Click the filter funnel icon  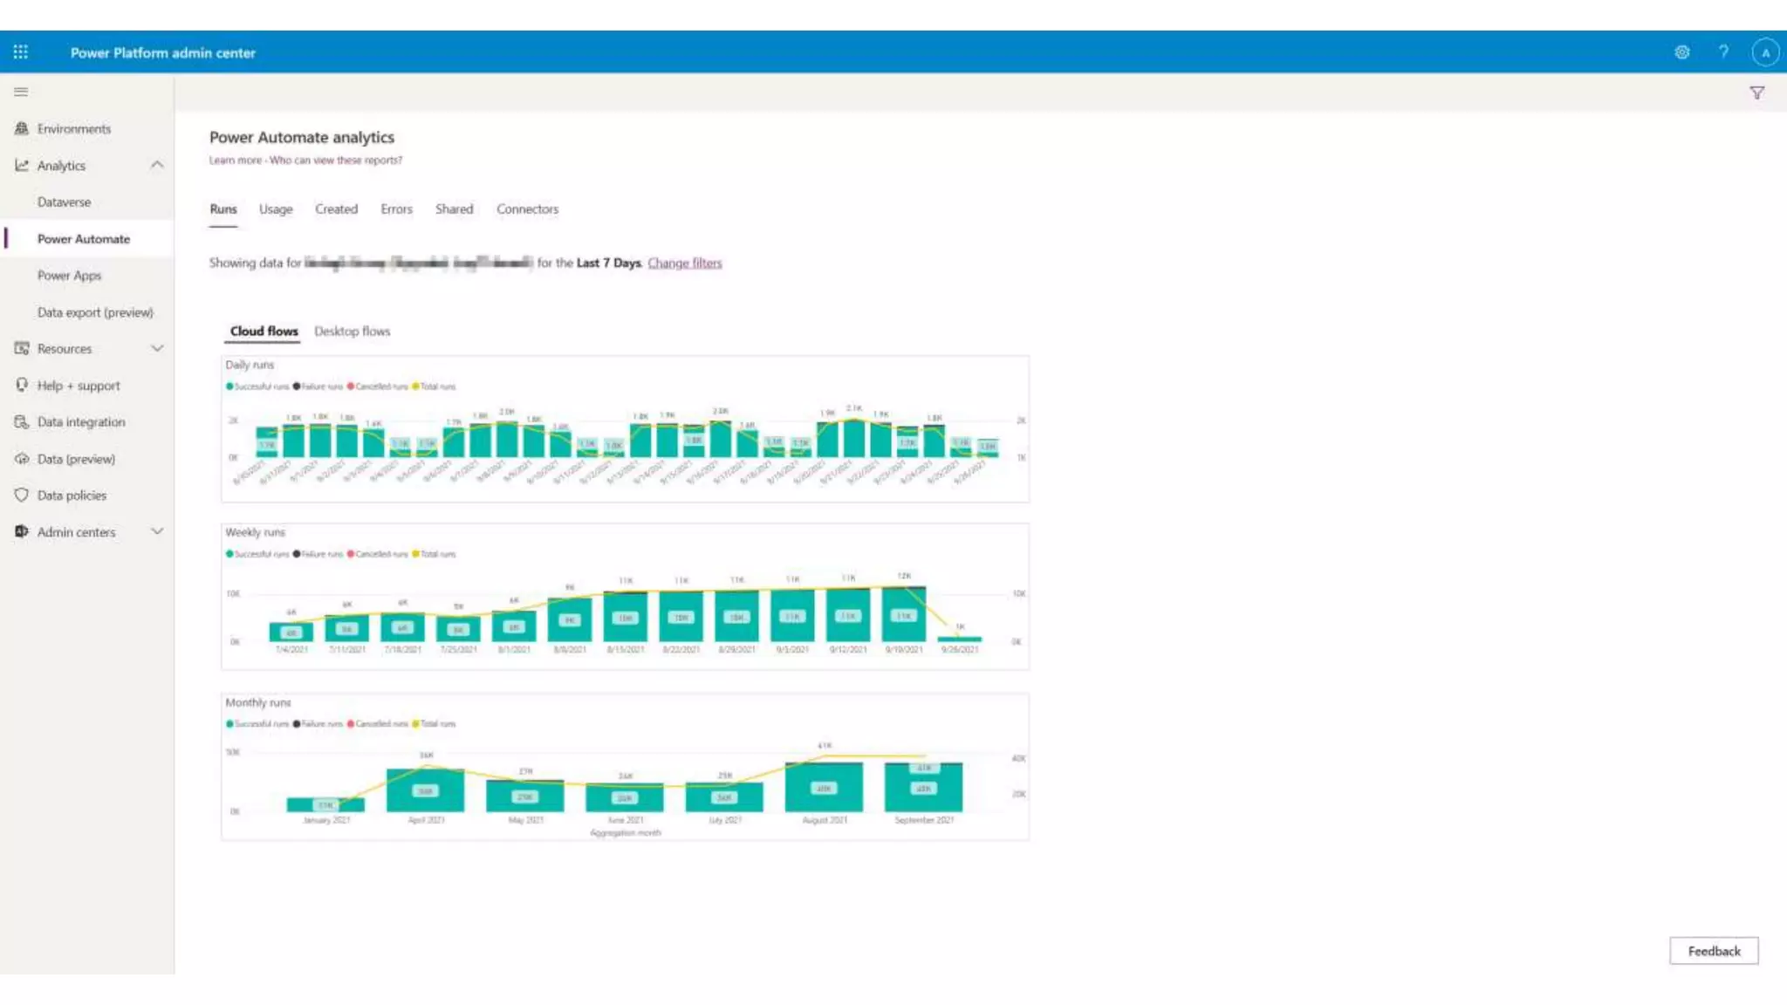(1756, 93)
